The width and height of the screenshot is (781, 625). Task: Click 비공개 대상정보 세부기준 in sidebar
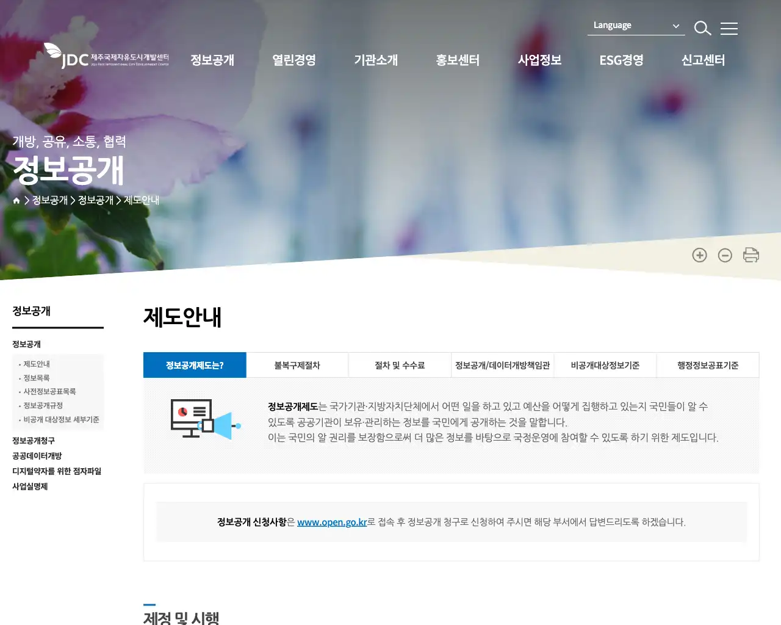click(61, 419)
